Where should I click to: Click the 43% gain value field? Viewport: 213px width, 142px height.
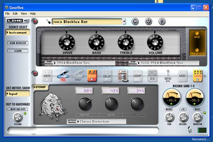click(111, 91)
